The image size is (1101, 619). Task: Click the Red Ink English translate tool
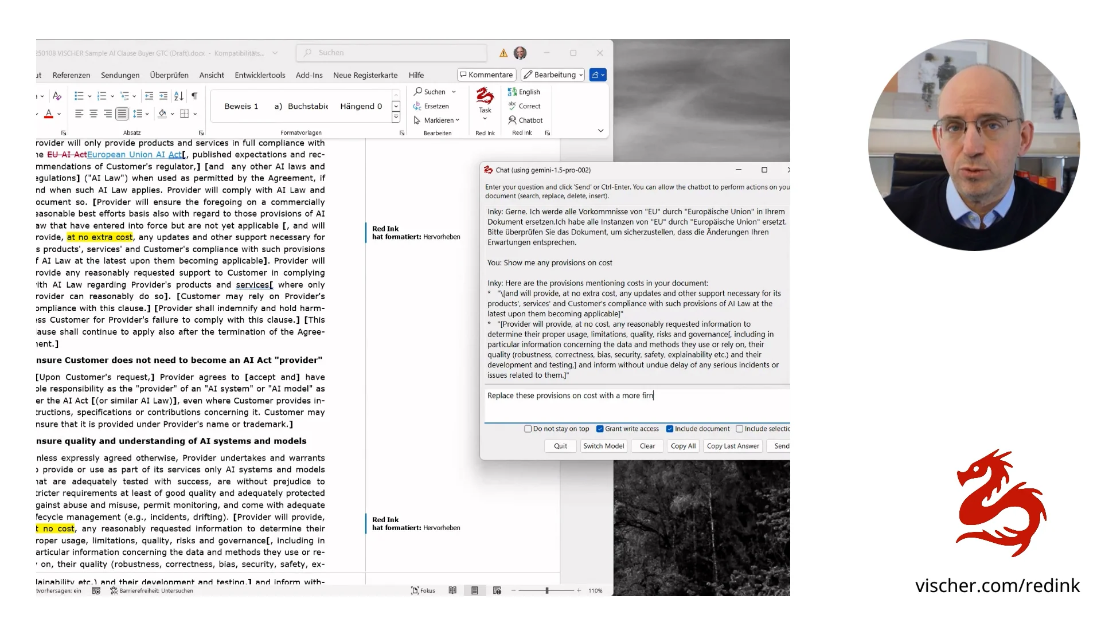[x=524, y=92]
